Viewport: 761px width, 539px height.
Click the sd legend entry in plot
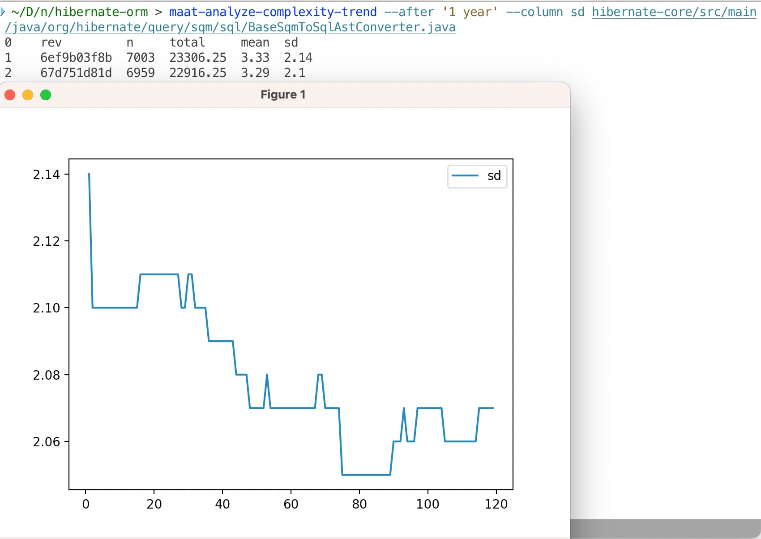(x=477, y=175)
